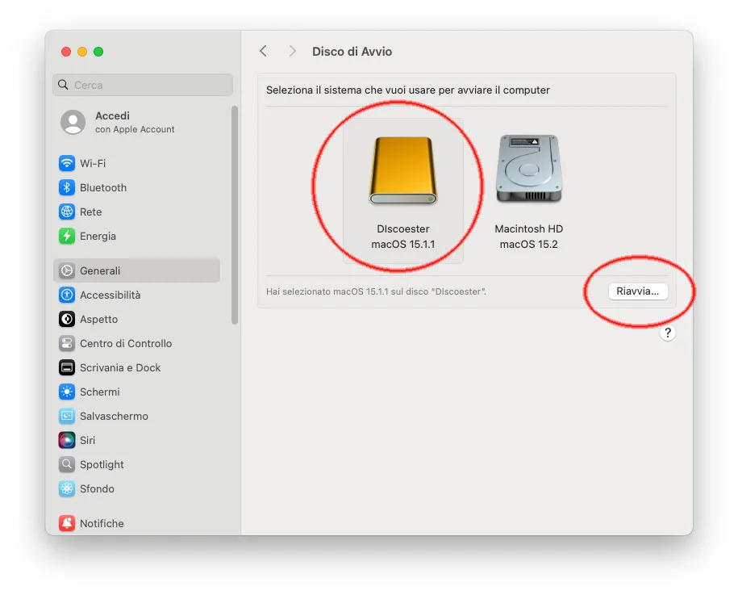Select the DIscoester startup disk
The height and width of the screenshot is (595, 738).
tap(403, 170)
